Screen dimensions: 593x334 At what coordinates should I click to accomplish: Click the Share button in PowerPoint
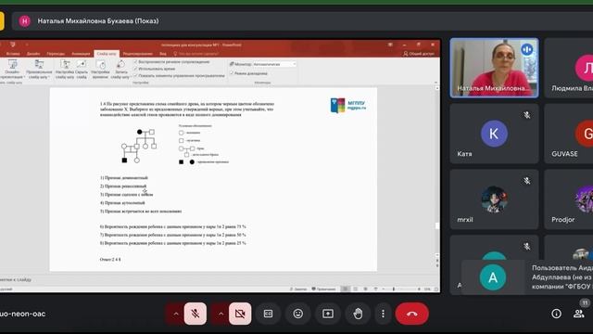[x=419, y=54]
